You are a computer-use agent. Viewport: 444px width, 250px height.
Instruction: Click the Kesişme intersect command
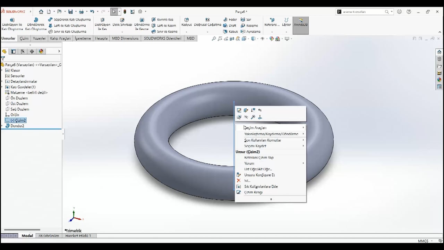[x=249, y=25]
